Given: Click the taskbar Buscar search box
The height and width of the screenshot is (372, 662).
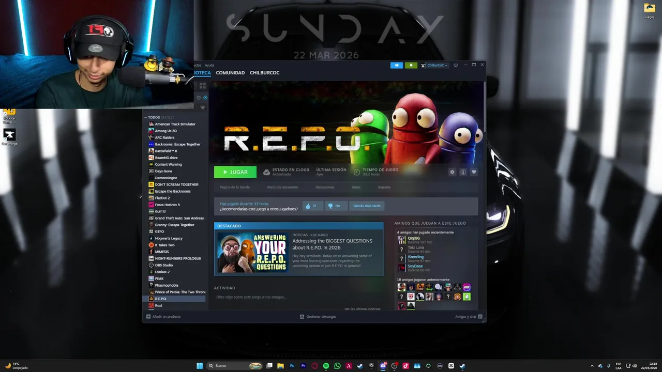Looking at the screenshot, I should tap(235, 366).
